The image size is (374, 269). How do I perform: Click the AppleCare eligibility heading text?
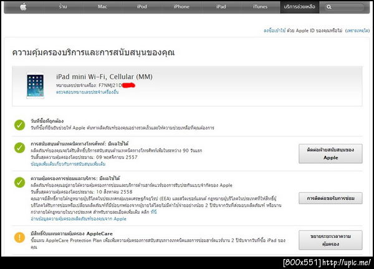[x=72, y=234]
